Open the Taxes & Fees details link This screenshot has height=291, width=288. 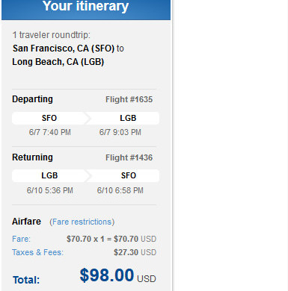tap(37, 252)
